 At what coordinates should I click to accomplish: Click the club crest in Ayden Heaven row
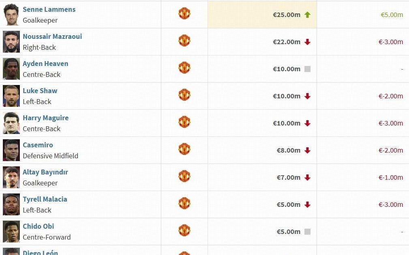184,68
